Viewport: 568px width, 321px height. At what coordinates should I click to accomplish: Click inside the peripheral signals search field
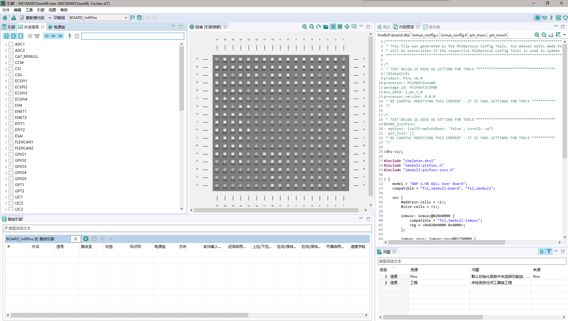click(x=132, y=36)
